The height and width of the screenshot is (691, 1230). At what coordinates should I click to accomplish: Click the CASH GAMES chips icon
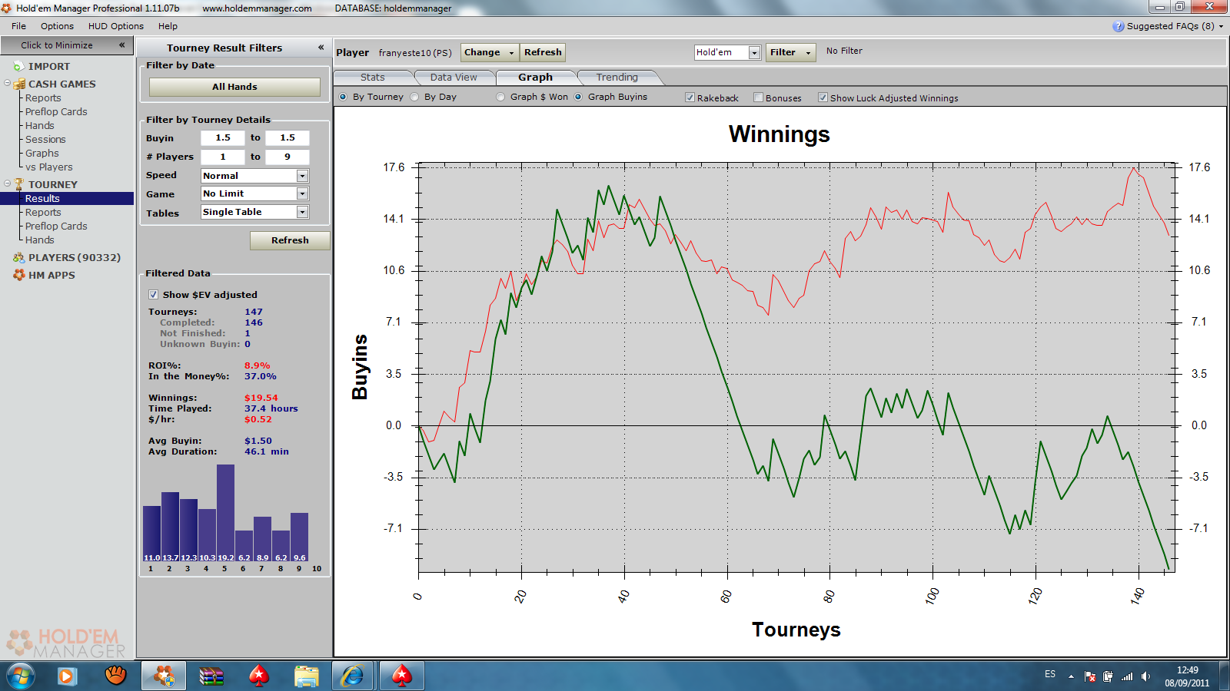click(20, 84)
